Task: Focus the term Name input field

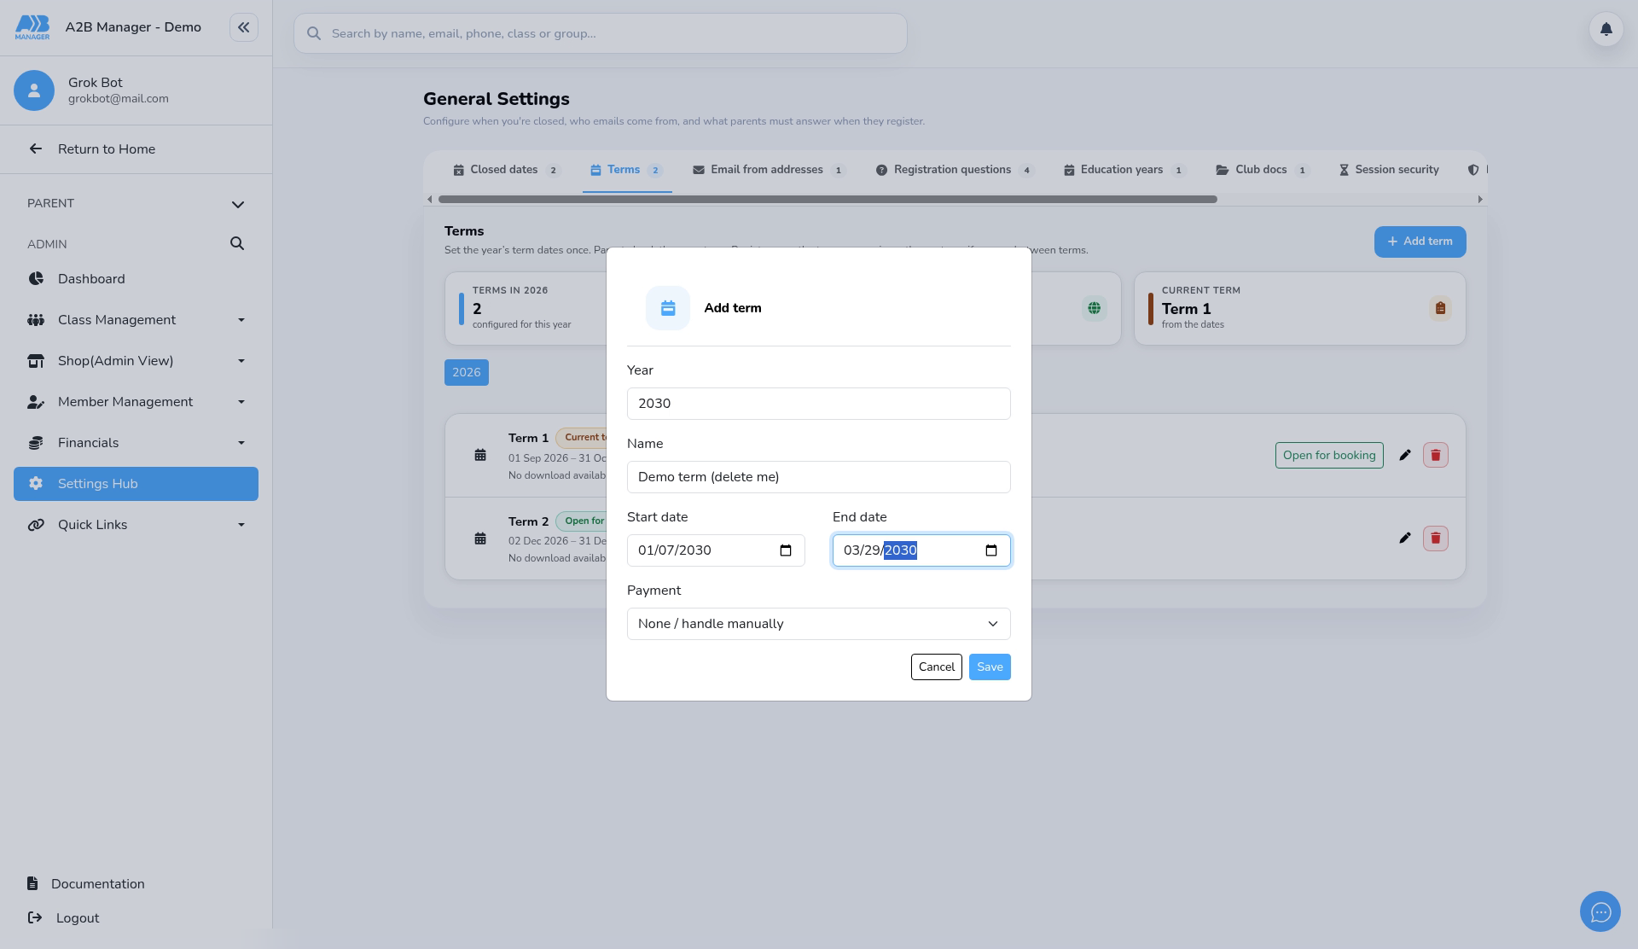Action: click(819, 477)
